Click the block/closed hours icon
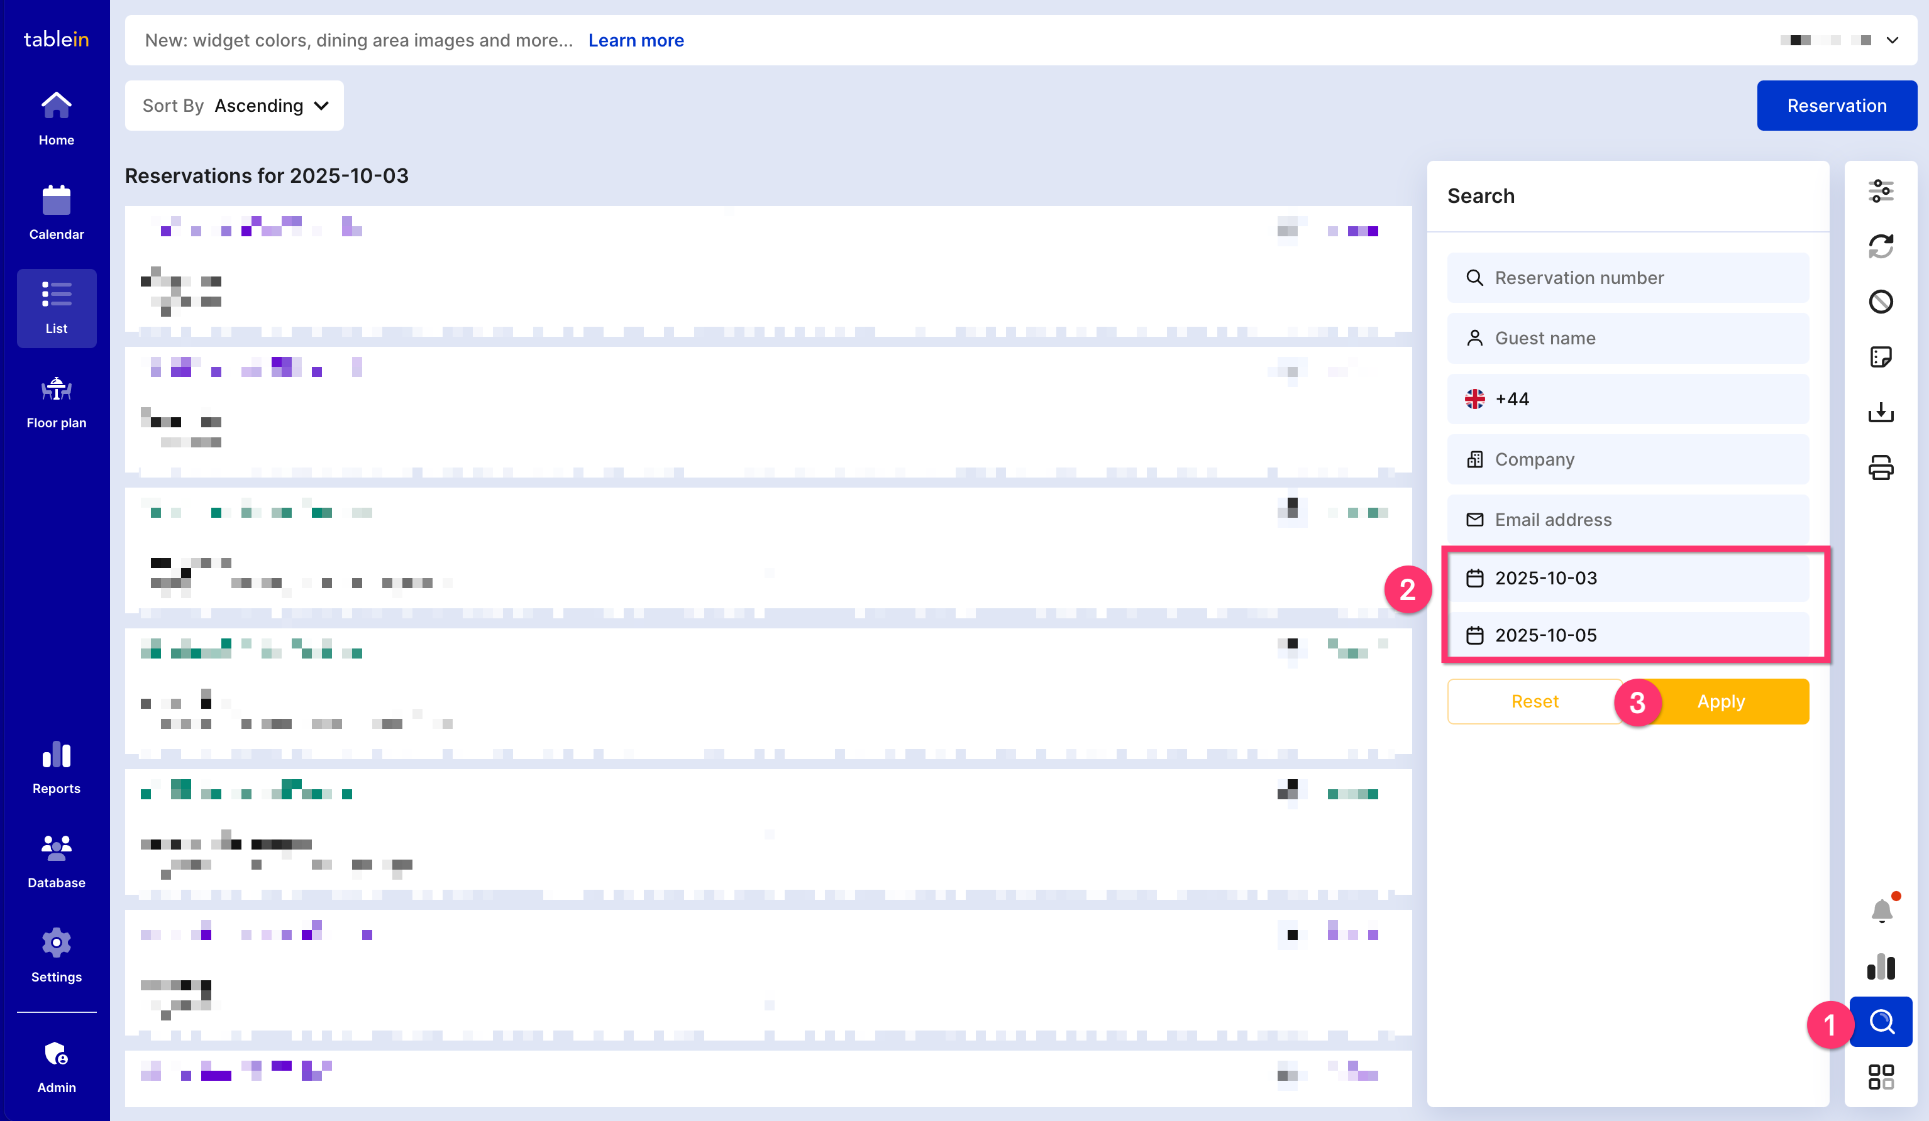1929x1121 pixels. (x=1881, y=302)
